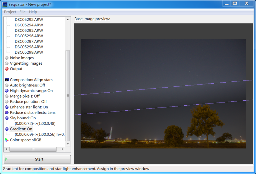Select file DSC05295.ARW in list
Viewport: 256px width, 174px height.
(x=29, y=30)
